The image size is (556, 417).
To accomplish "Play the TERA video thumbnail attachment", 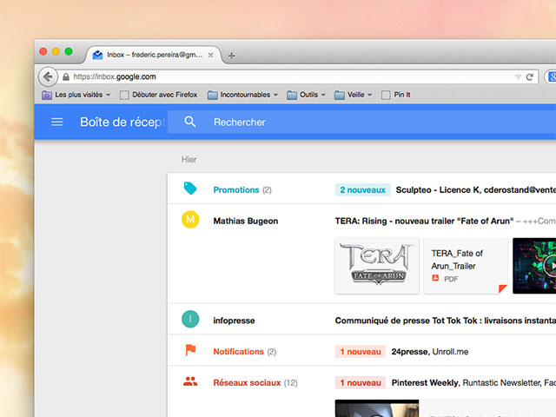I will tap(534, 266).
